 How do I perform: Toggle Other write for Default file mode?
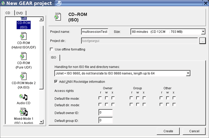(x=168, y=98)
